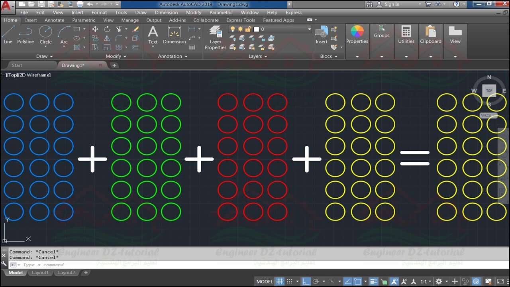510x287 pixels.
Task: Open Layer Properties manager
Action: [216, 37]
